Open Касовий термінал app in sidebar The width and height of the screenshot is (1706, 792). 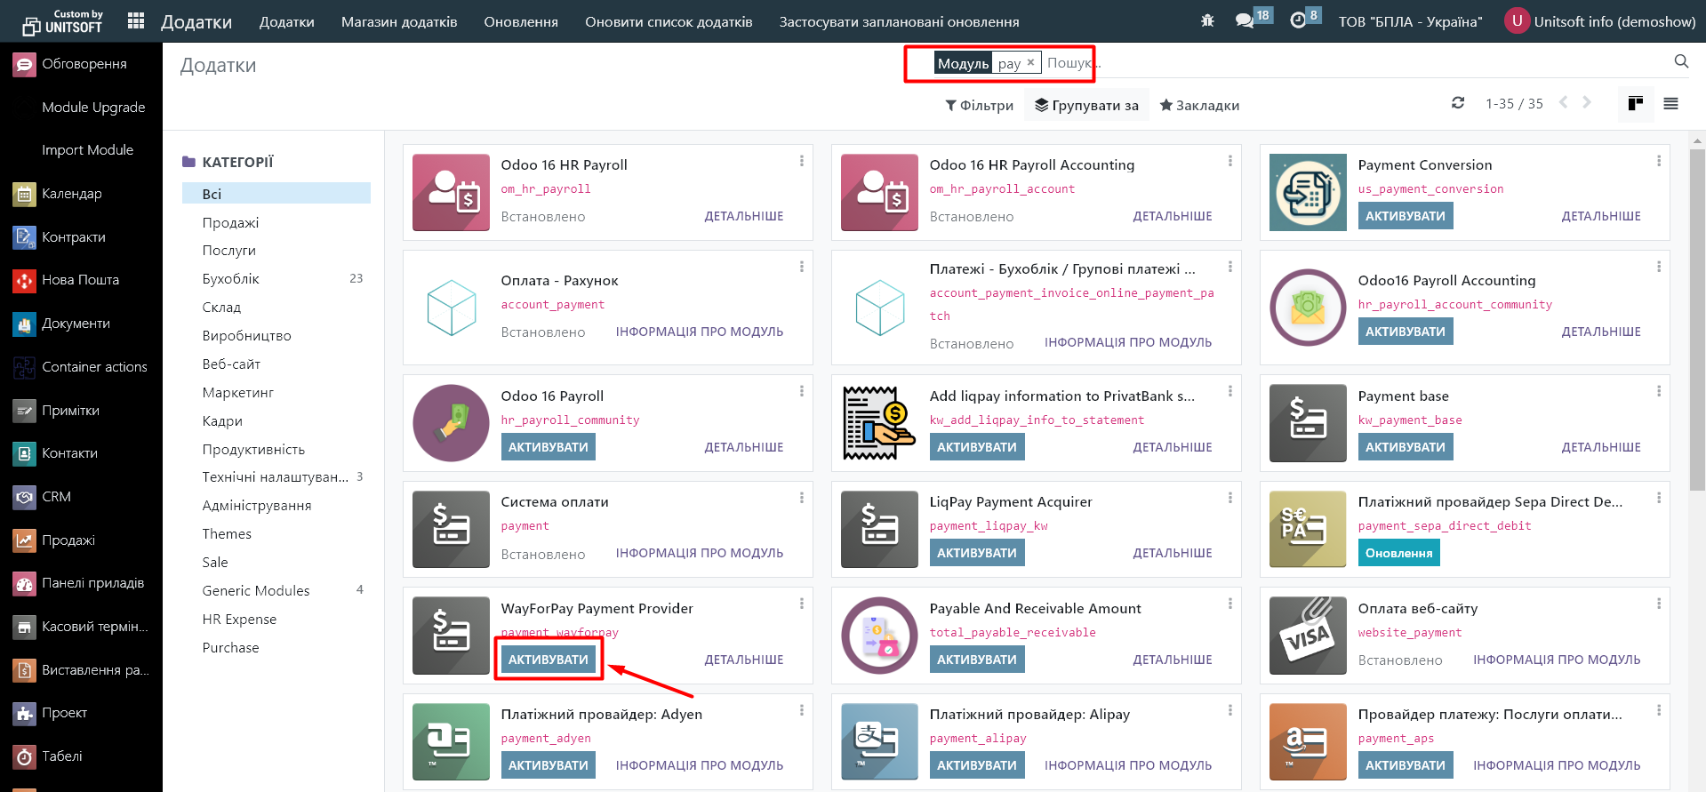click(x=81, y=627)
